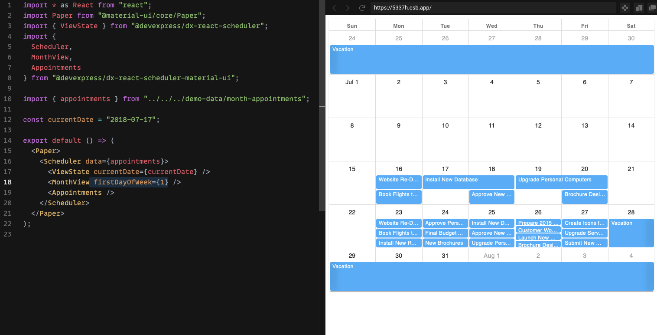Click the 'Book Flights t...' appointment on the 16th

point(398,197)
